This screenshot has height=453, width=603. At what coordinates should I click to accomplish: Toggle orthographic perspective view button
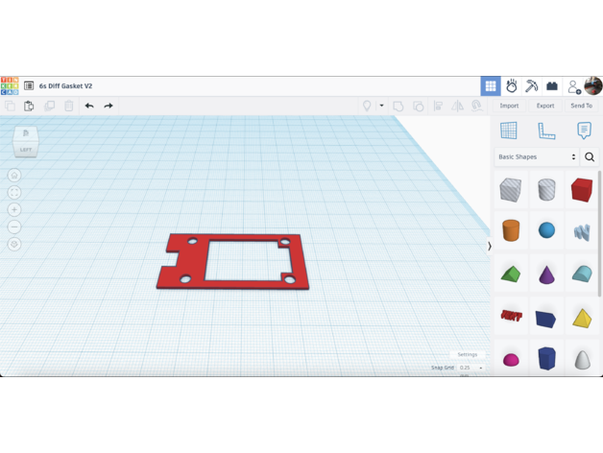14,244
